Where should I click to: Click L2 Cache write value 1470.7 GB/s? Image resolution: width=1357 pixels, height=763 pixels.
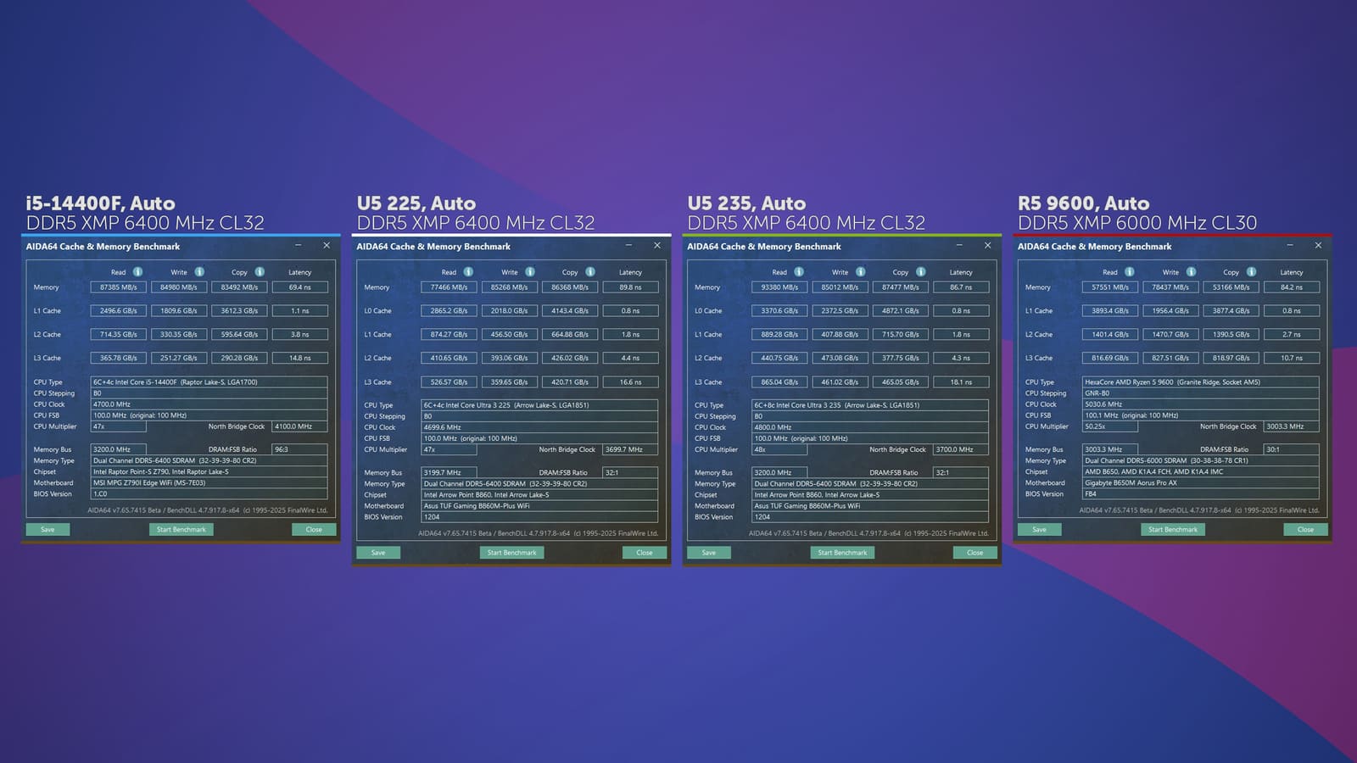1170,335
